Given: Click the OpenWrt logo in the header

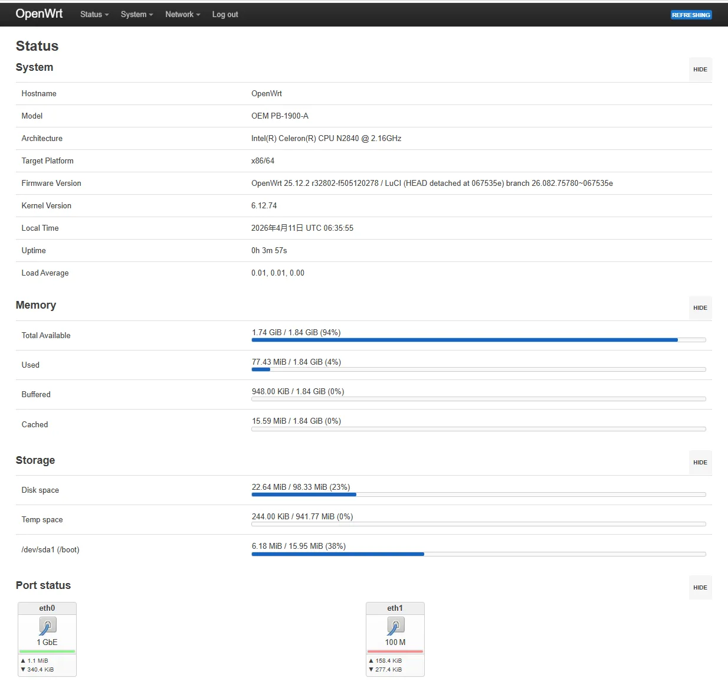Looking at the screenshot, I should 39,14.
